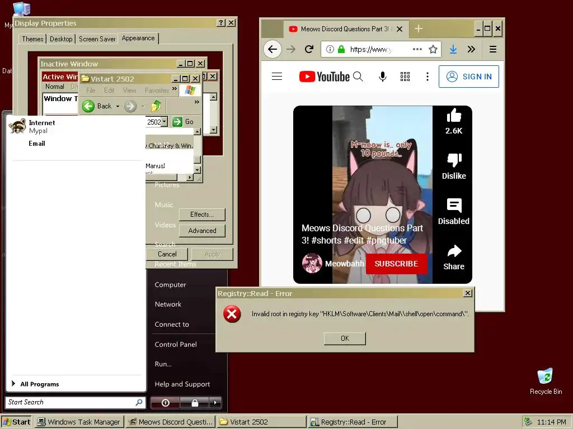
Task: Expand the Vistart menu bar chevron
Action: click(175, 89)
